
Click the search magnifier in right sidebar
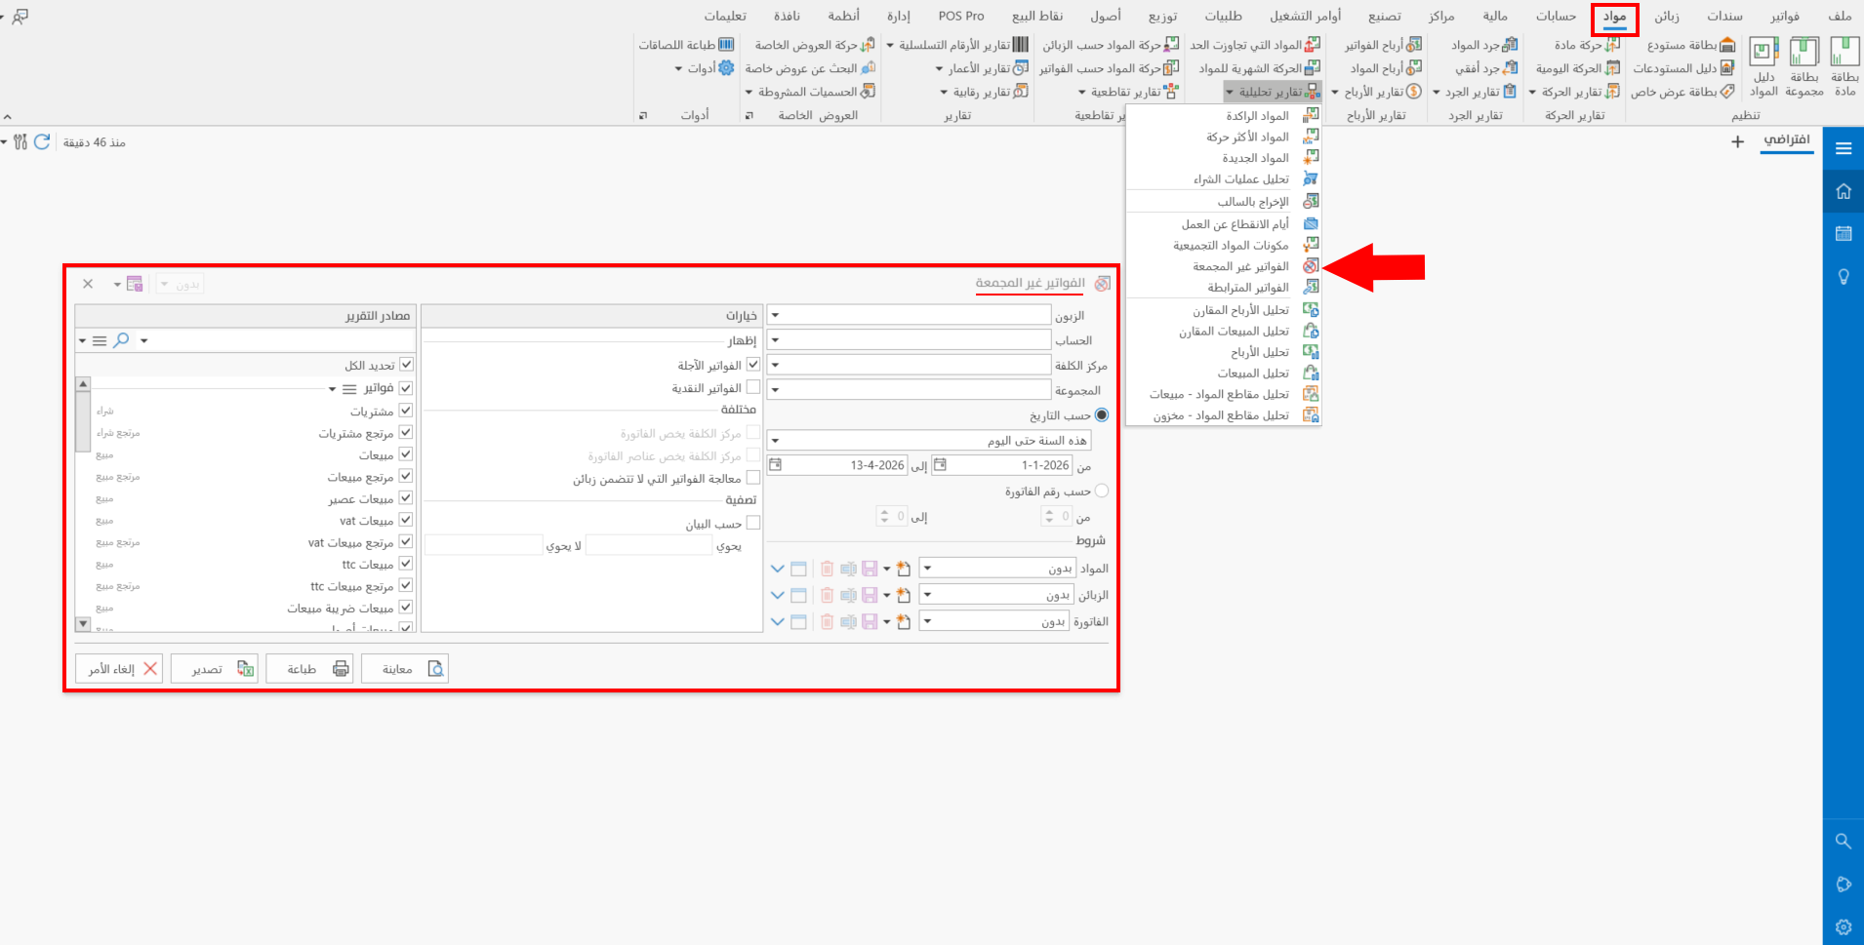1844,841
